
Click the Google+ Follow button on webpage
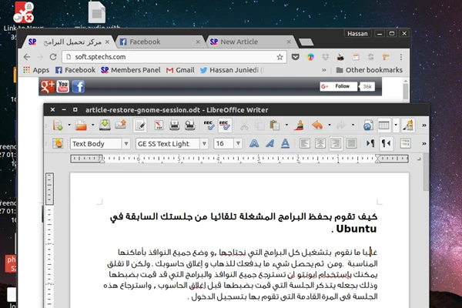coord(339,86)
